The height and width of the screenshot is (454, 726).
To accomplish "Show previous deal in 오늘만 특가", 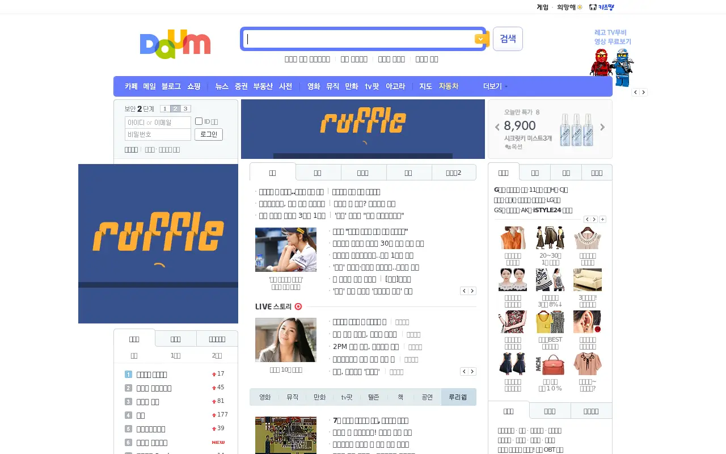I will [497, 128].
